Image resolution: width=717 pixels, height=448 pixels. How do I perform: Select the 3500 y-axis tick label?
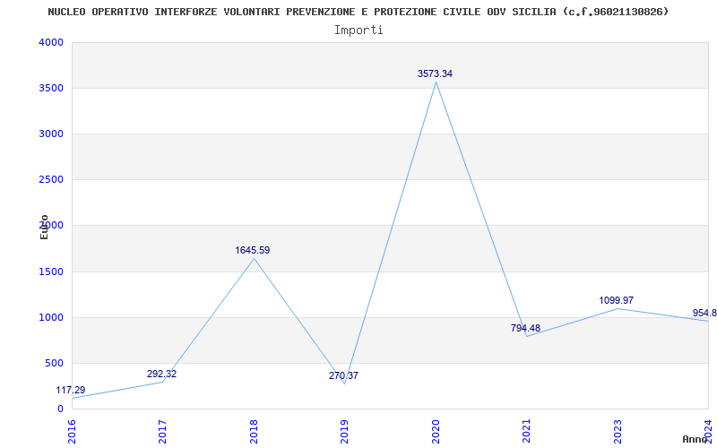51,88
